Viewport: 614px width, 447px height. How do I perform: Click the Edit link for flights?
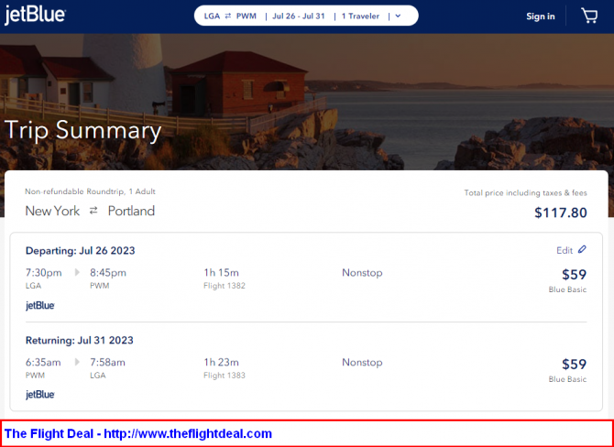(565, 250)
